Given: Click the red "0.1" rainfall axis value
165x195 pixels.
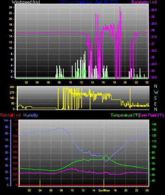Looking at the screenshot, I should tap(15, 179).
